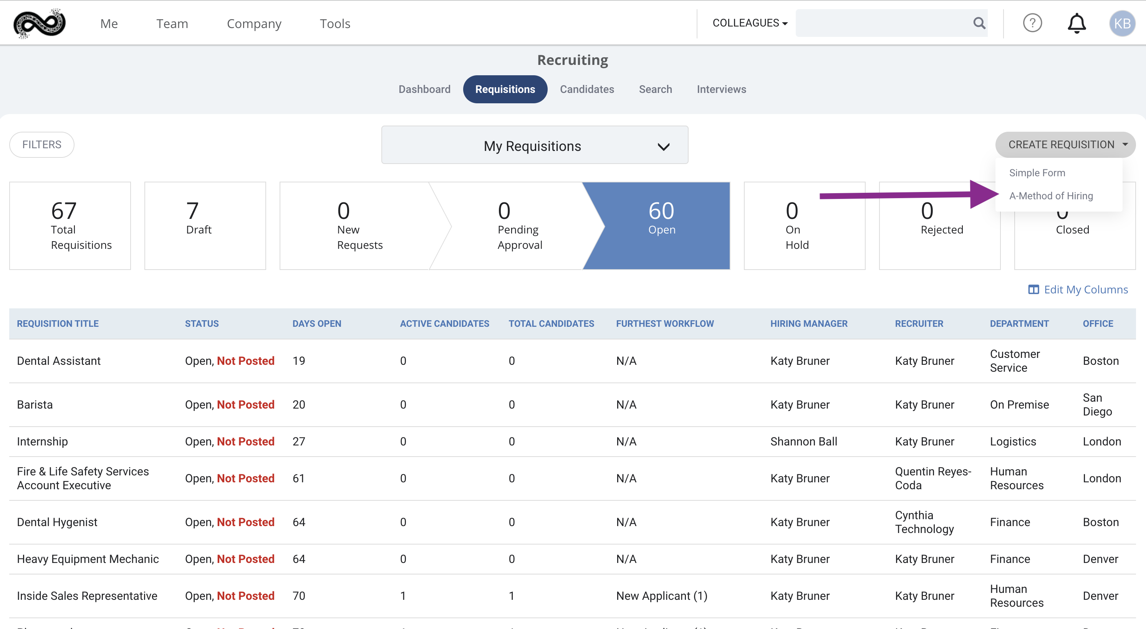This screenshot has height=629, width=1146.
Task: Toggle the Create Requisition dropdown button
Action: pos(1065,144)
